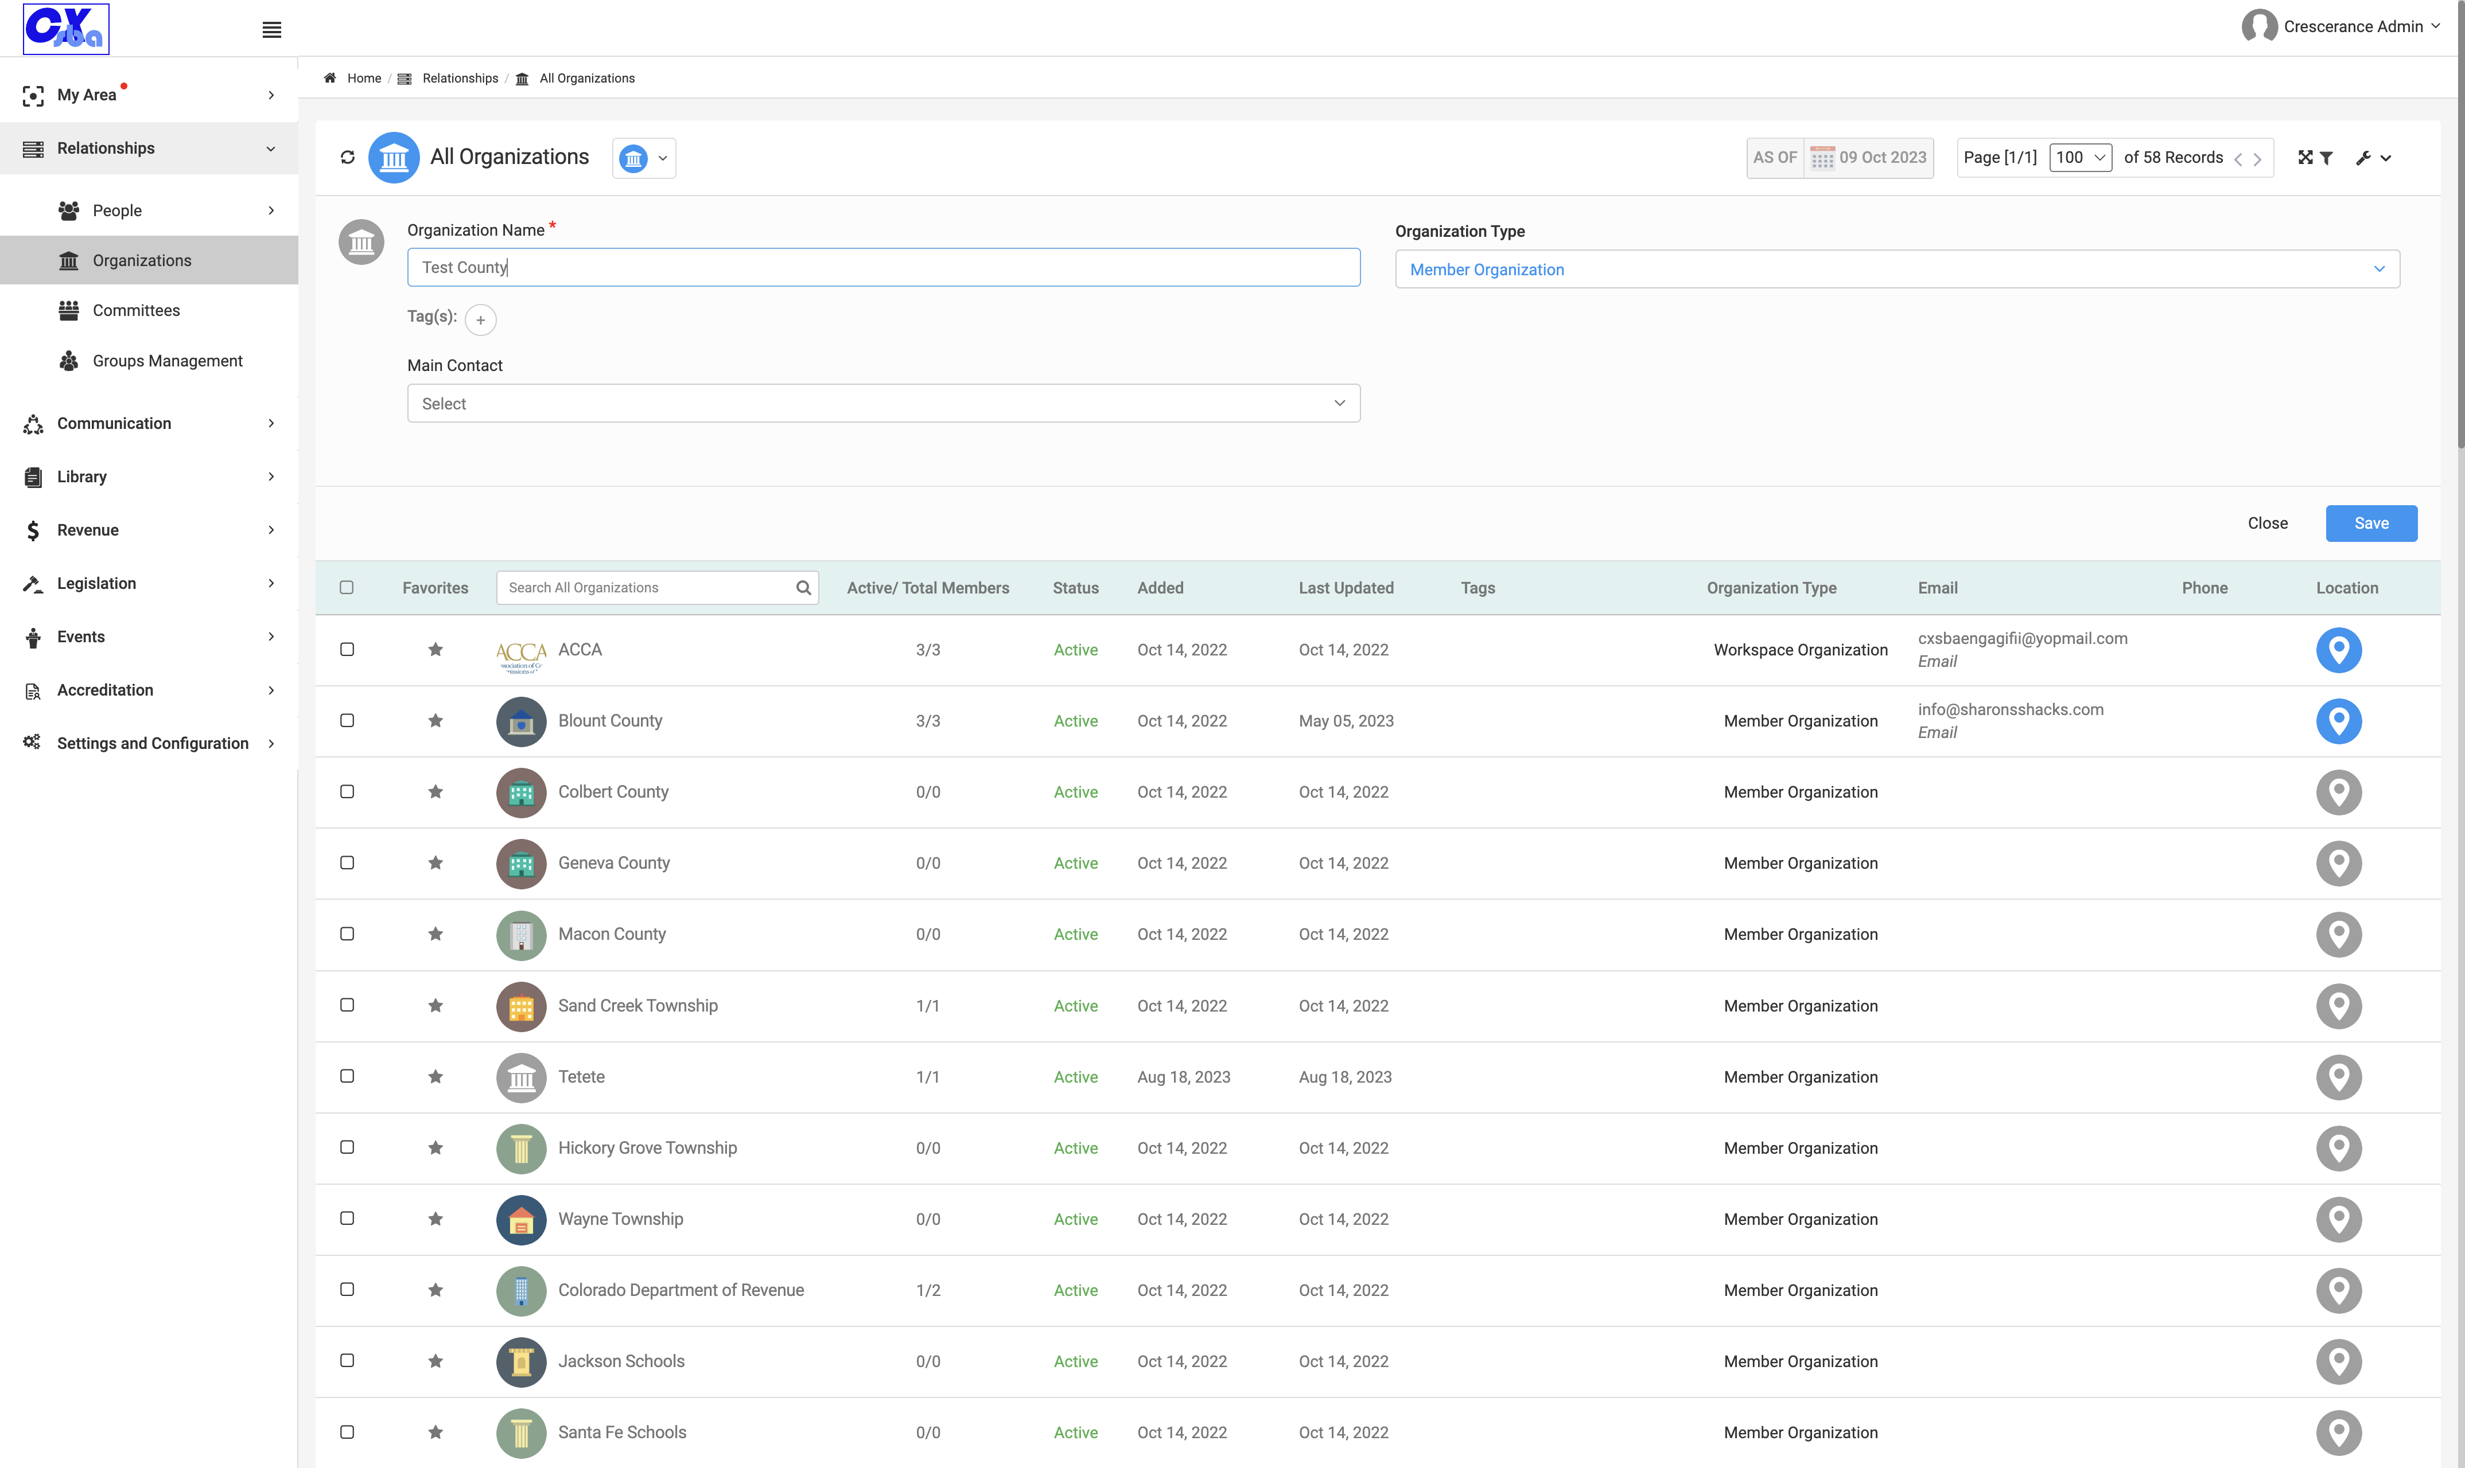Click Colbert County building avatar
Image resolution: width=2465 pixels, height=1468 pixels.
click(522, 792)
